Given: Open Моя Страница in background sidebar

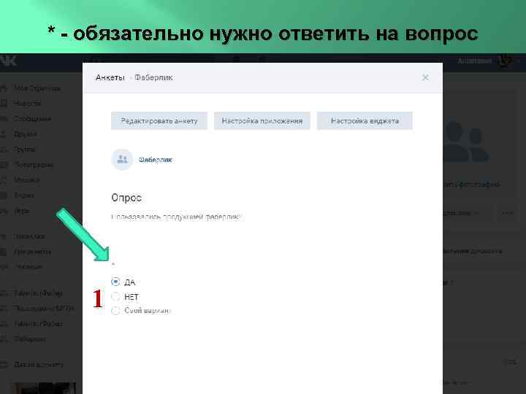Looking at the screenshot, I should [x=37, y=88].
